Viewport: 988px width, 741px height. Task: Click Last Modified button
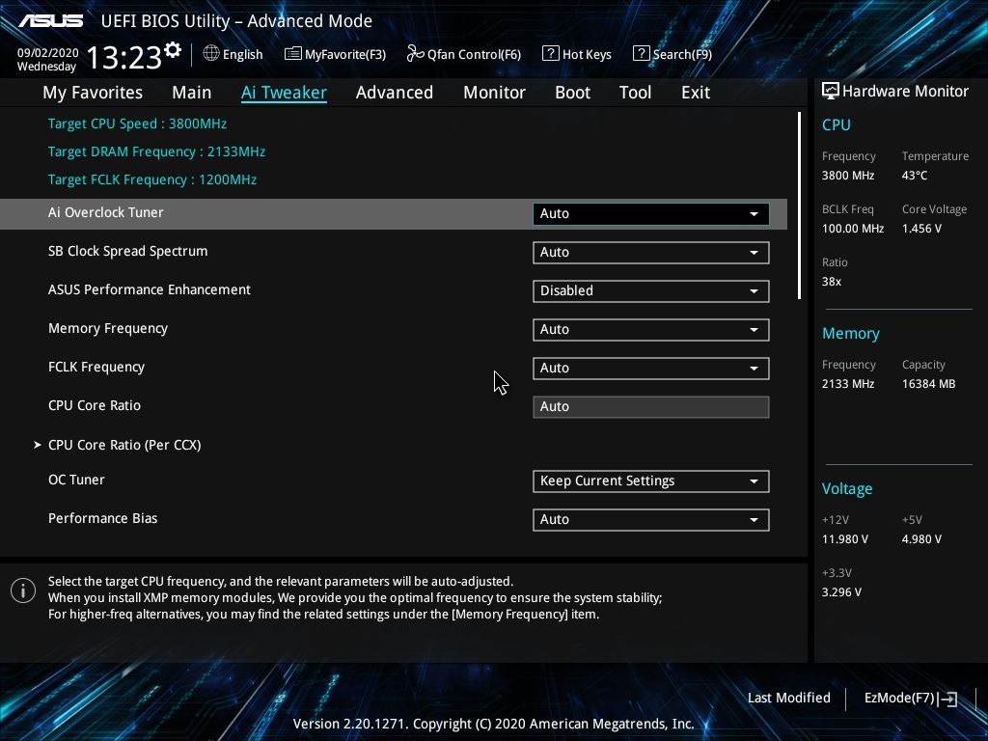coord(789,698)
